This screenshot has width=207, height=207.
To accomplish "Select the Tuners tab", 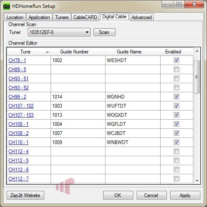I will coord(62,17).
